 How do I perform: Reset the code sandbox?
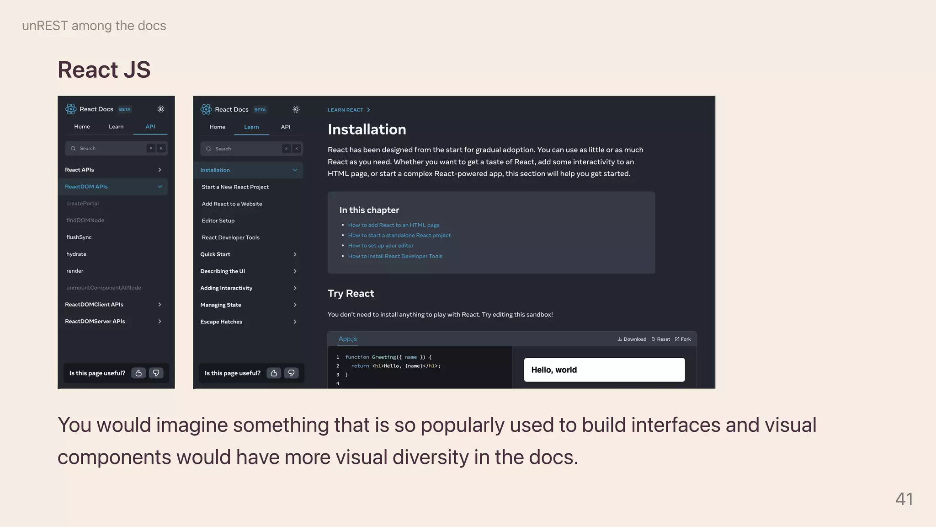click(x=660, y=339)
